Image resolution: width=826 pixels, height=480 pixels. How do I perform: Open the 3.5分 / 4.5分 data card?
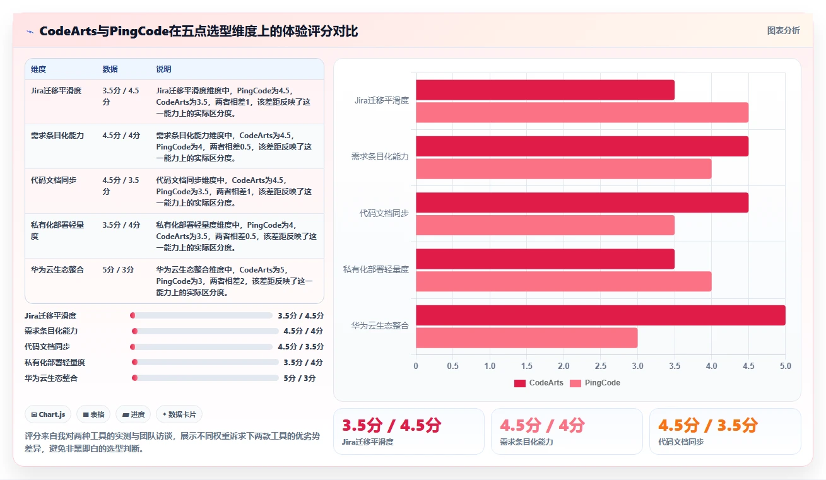(x=408, y=431)
